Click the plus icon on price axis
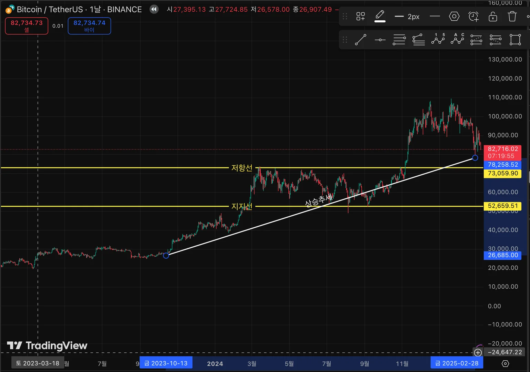 [x=478, y=352]
